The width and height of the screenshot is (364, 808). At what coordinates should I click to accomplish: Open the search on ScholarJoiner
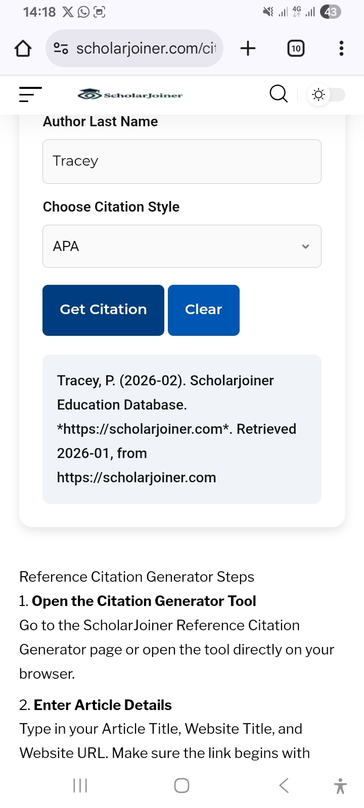pyautogui.click(x=279, y=94)
